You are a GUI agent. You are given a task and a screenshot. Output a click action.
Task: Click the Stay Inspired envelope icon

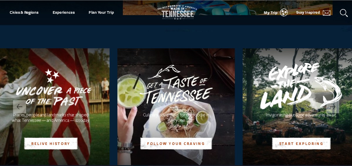click(326, 13)
